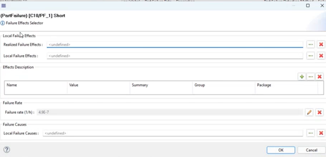The image size is (326, 157).
Task: Browse Effects Description entries
Action: pos(311,77)
